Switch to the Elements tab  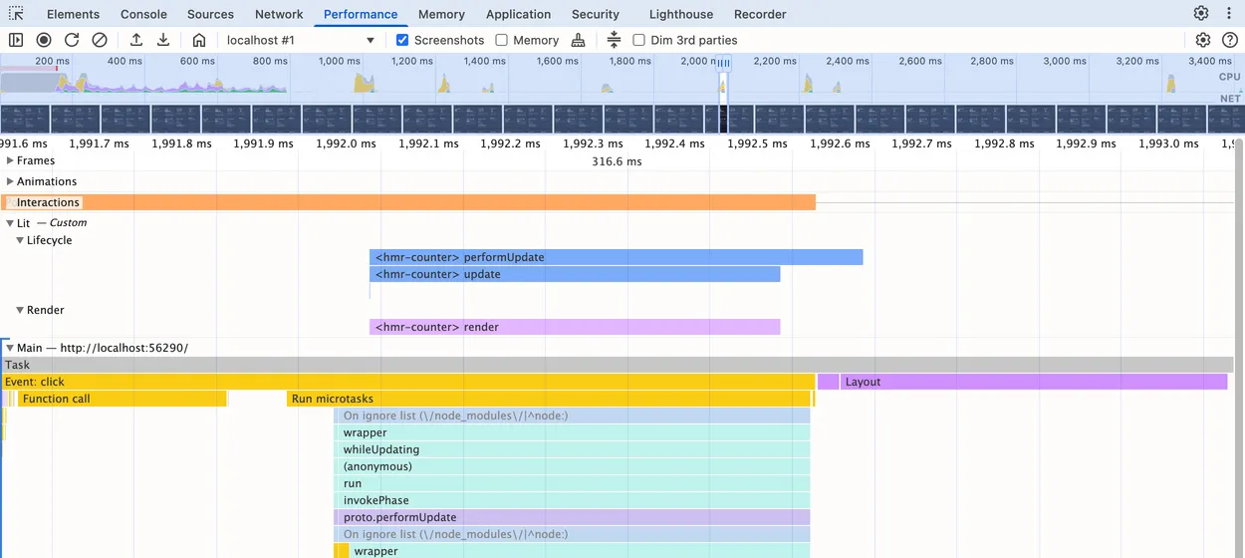73,14
